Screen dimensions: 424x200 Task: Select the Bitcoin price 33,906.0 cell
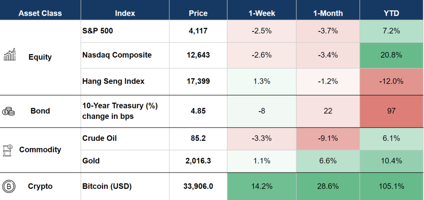pyautogui.click(x=198, y=186)
